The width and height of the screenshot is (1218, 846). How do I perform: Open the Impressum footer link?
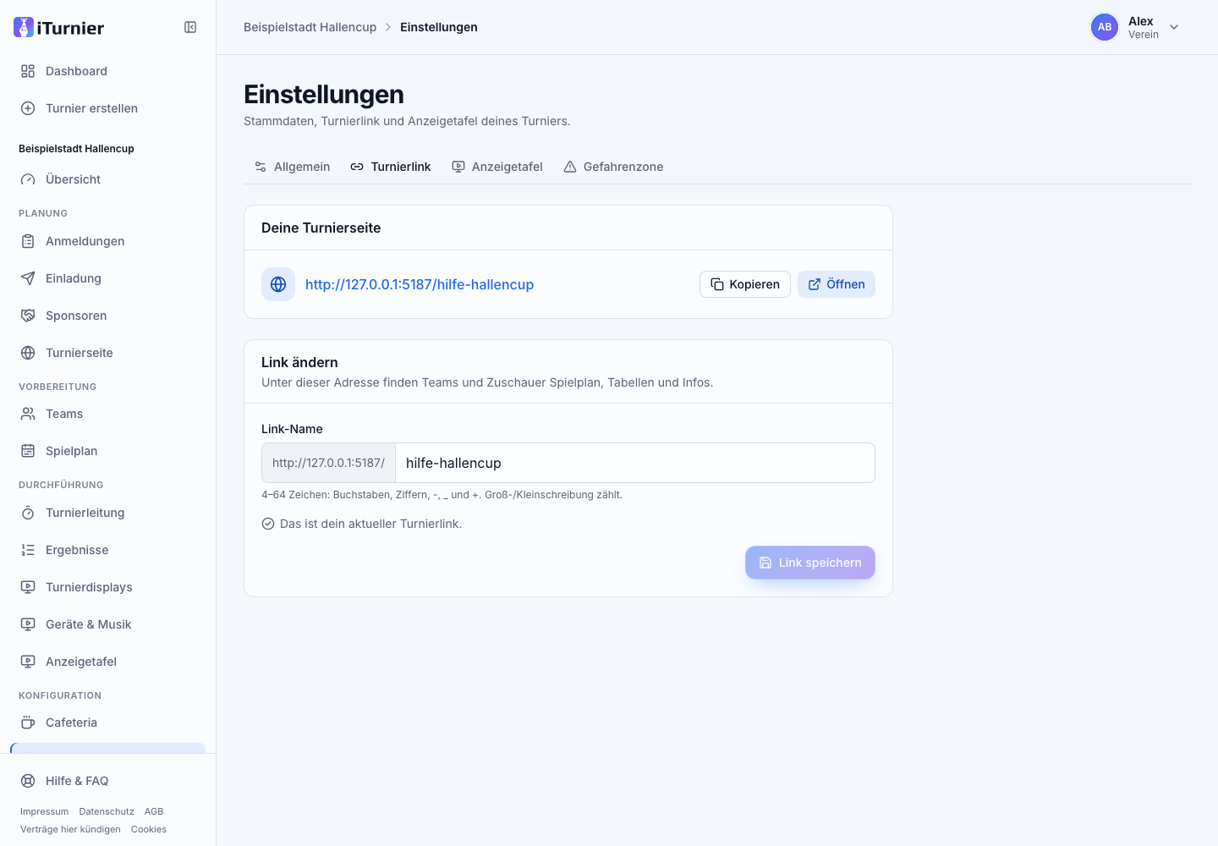click(x=45, y=811)
